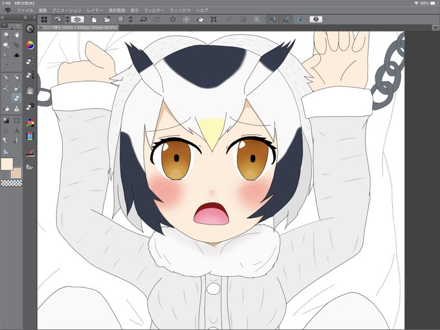Toggle Snap to Special Ruler

click(x=286, y=19)
